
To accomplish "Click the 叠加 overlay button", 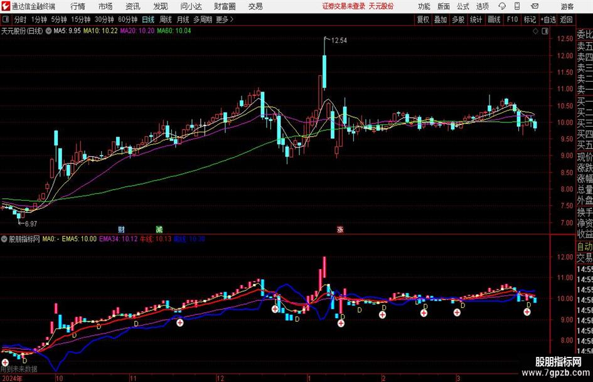I will click(x=441, y=19).
